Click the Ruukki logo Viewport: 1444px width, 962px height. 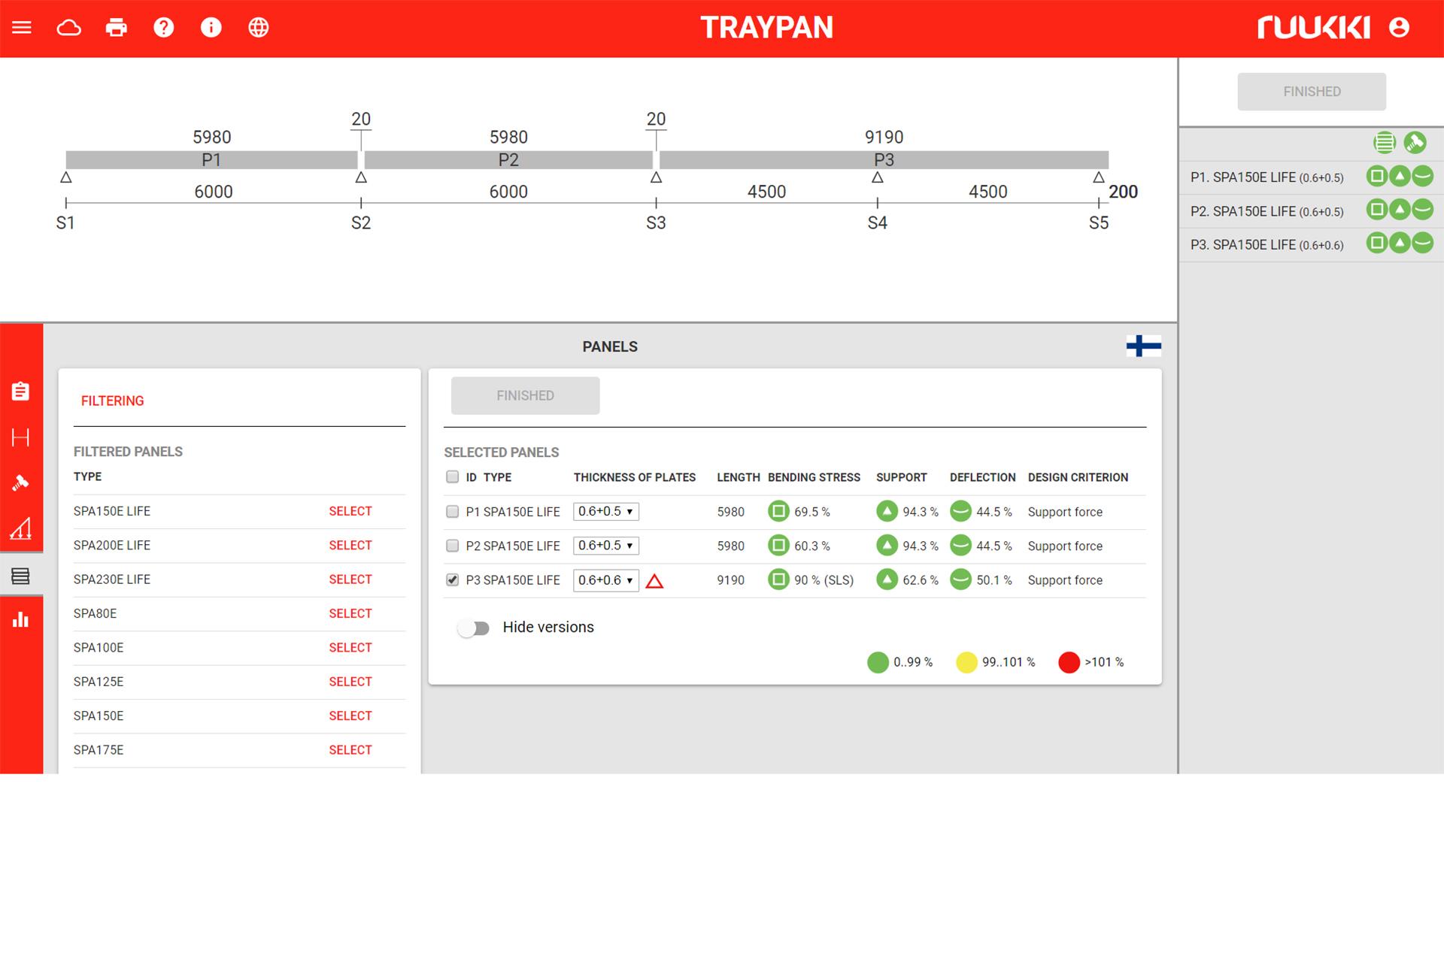pyautogui.click(x=1313, y=28)
